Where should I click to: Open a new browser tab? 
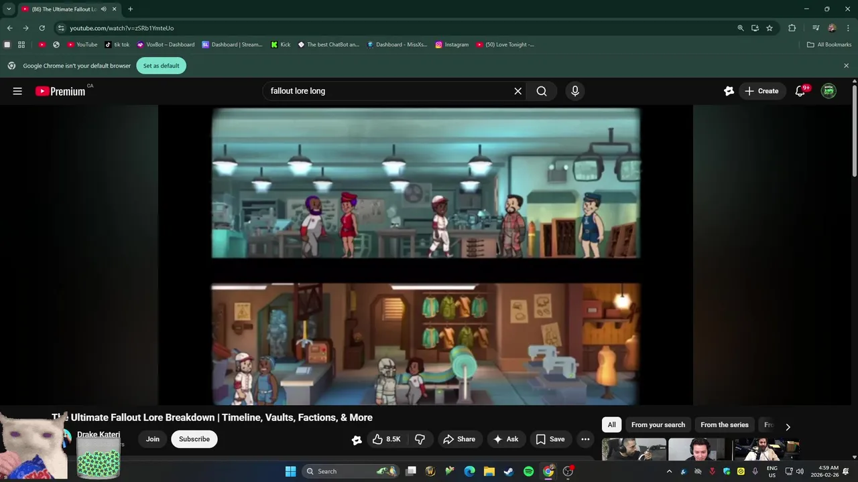[x=130, y=9]
